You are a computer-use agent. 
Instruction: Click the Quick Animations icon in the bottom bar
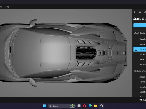click(141, 100)
